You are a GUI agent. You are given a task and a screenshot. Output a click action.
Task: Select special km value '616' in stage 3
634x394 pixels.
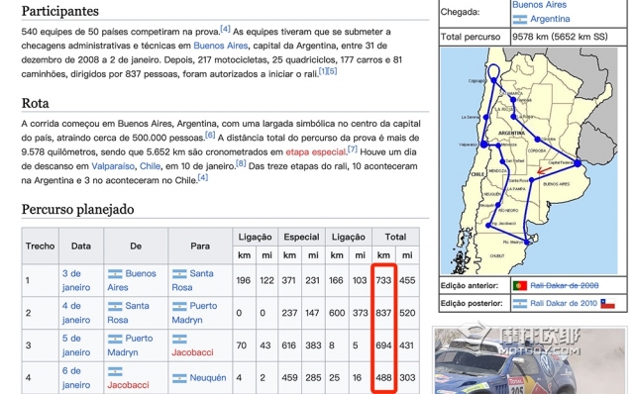289,345
